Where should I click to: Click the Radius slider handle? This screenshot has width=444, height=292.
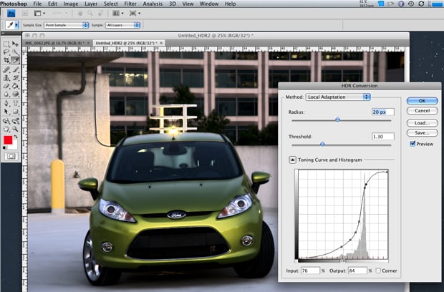point(337,120)
